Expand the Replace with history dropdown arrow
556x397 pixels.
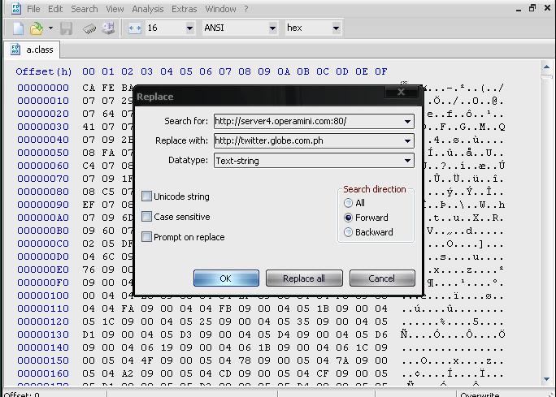407,141
